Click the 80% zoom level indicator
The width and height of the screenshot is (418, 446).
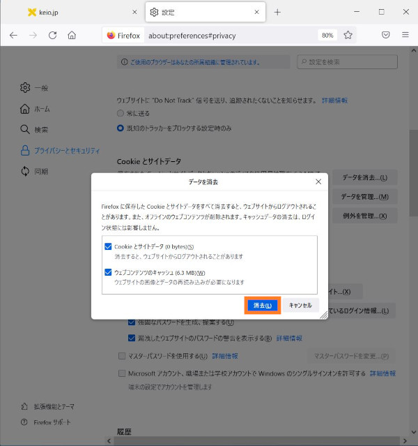click(x=326, y=35)
